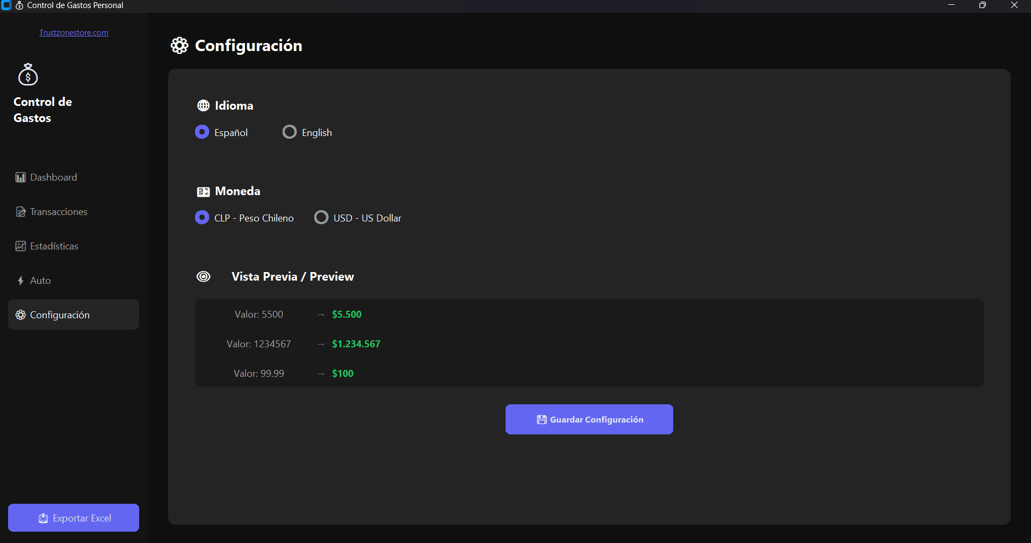Click the money bag logo above Control de Gastos

(27, 74)
